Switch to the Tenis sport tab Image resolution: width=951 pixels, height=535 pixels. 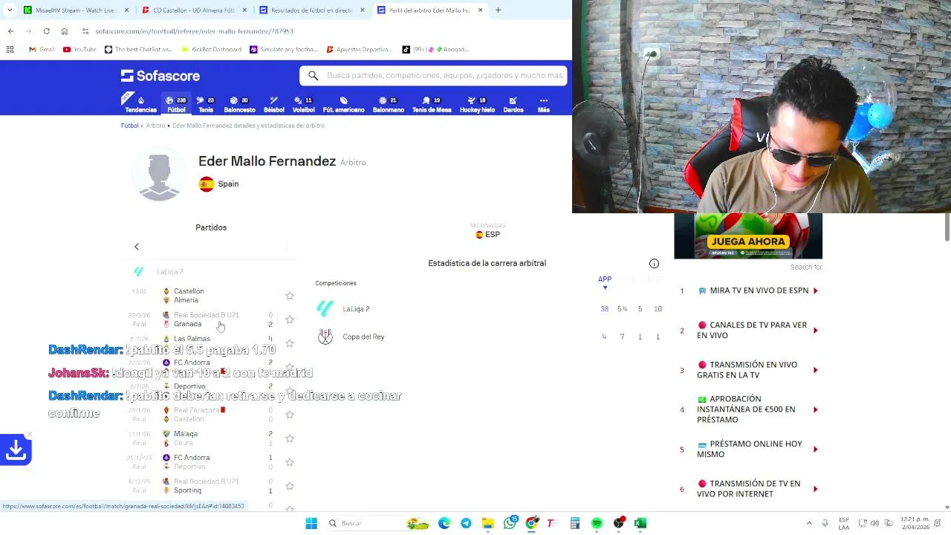pos(206,104)
